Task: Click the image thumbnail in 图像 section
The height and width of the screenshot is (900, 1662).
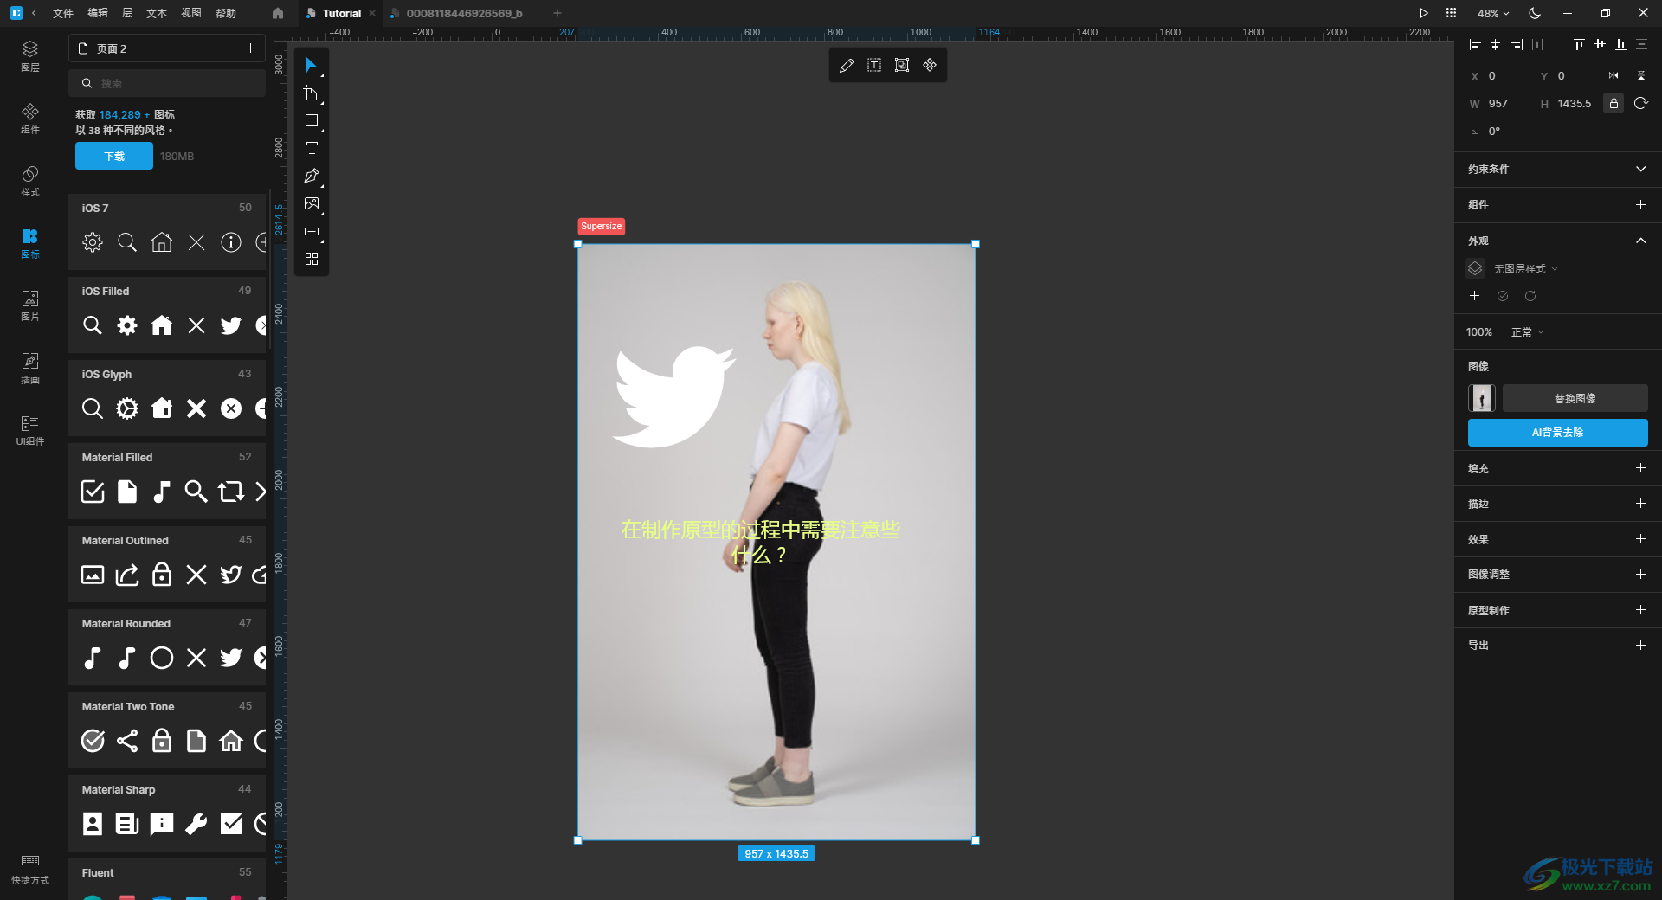Action: pyautogui.click(x=1481, y=399)
